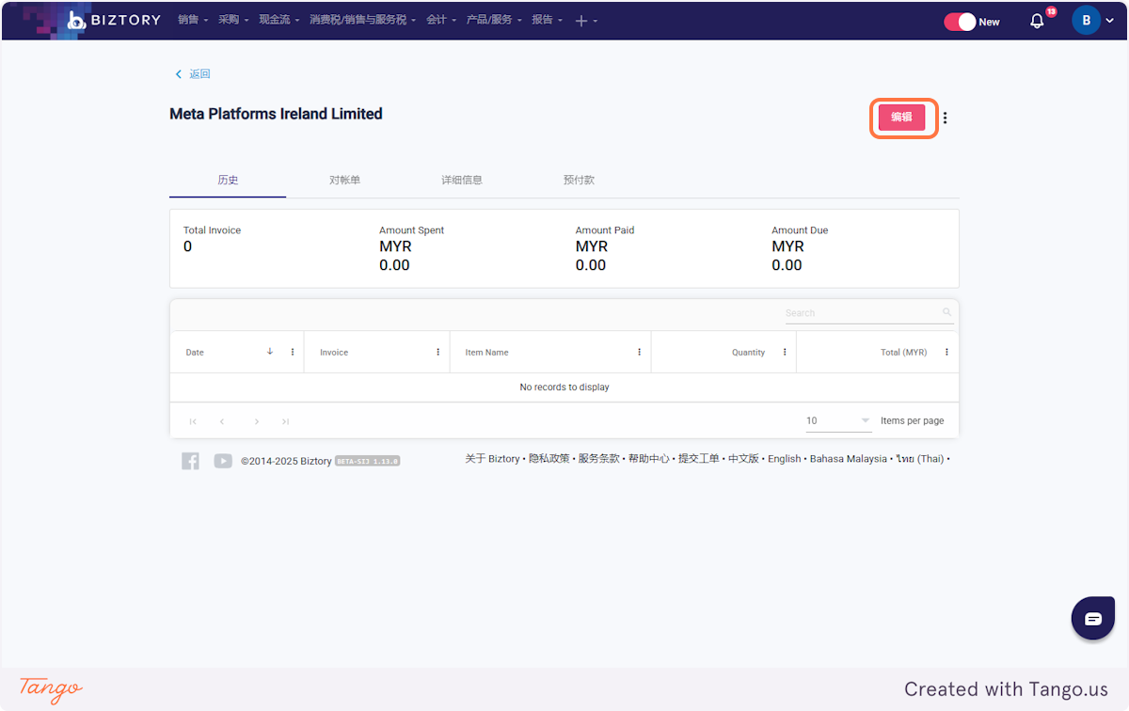Expand the 现金流 menu
Screen dimensions: 1129x711
(279, 20)
